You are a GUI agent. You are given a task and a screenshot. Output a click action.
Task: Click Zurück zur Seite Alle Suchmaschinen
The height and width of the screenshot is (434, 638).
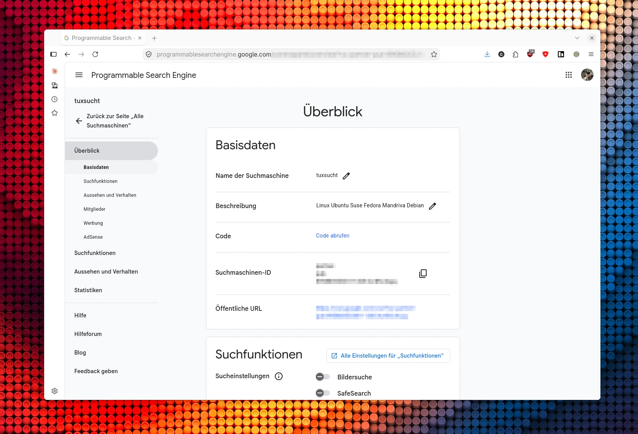(115, 121)
